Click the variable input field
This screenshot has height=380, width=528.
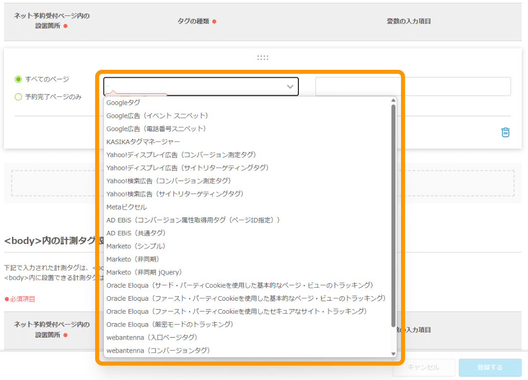(413, 87)
